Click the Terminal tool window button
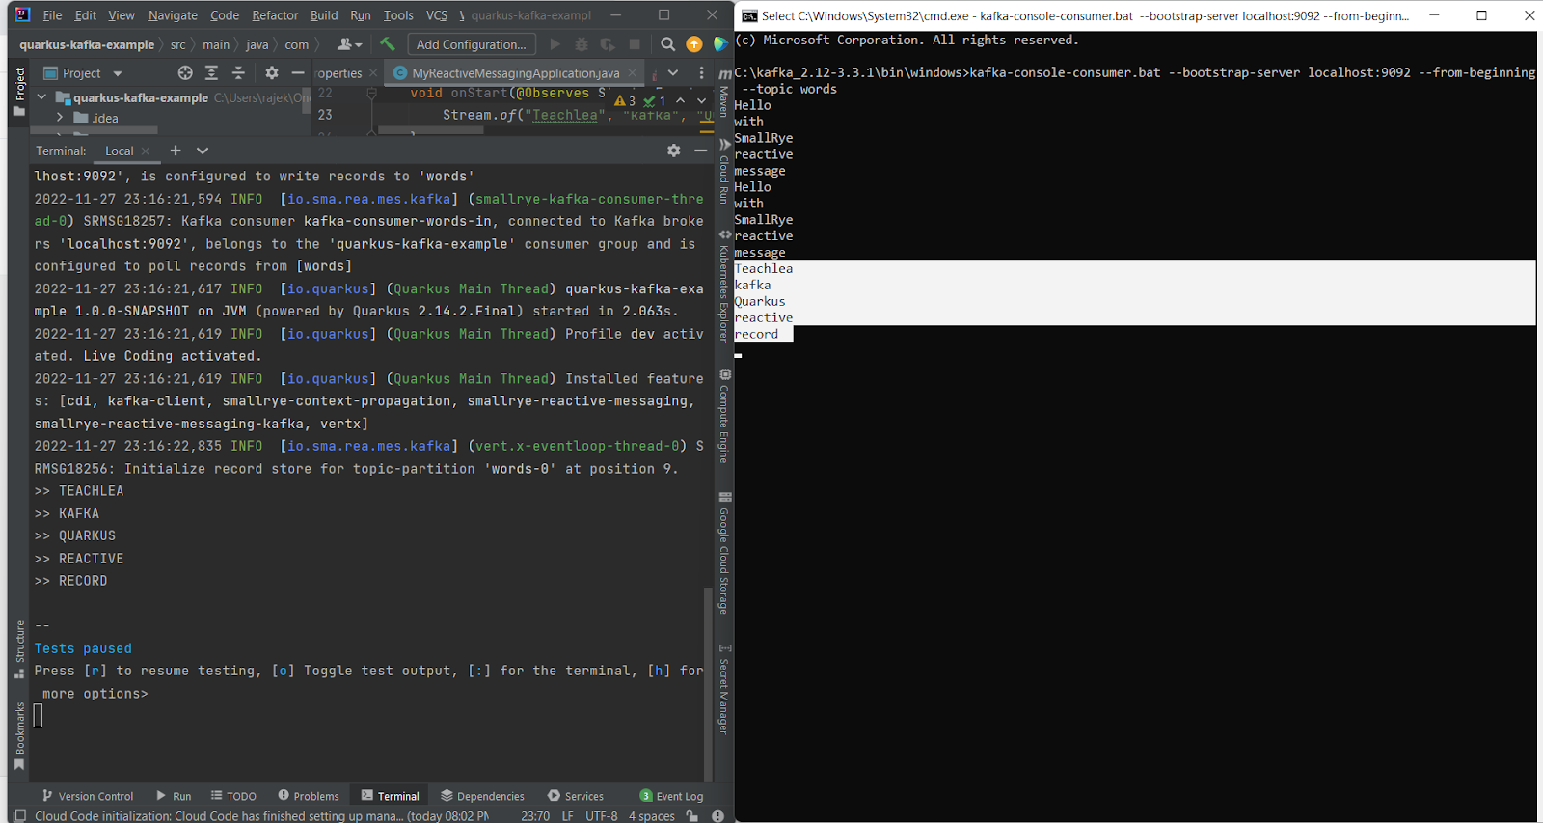This screenshot has width=1543, height=823. pos(391,796)
